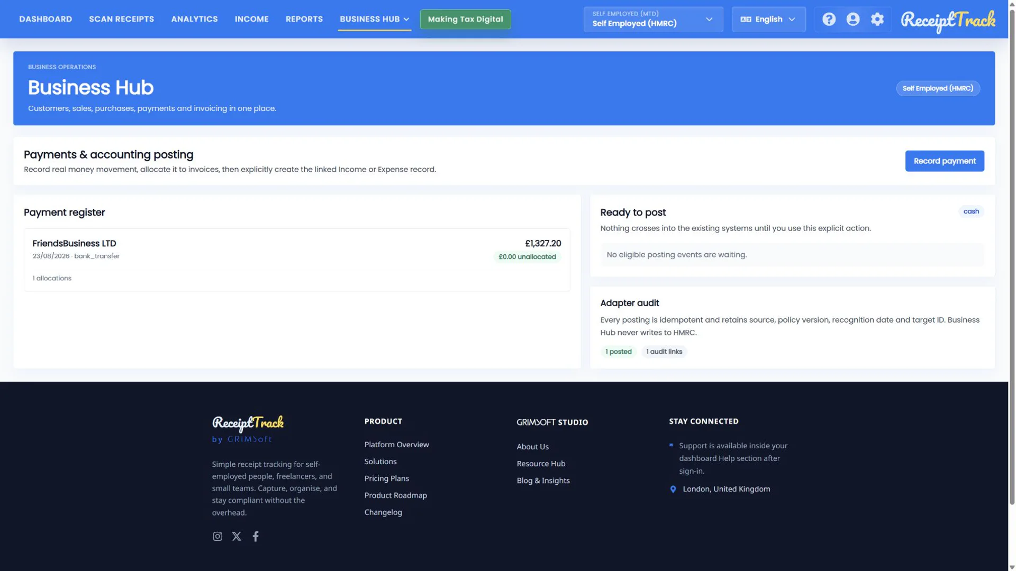Open the Facebook icon in footer
The height and width of the screenshot is (571, 1016).
point(256,536)
